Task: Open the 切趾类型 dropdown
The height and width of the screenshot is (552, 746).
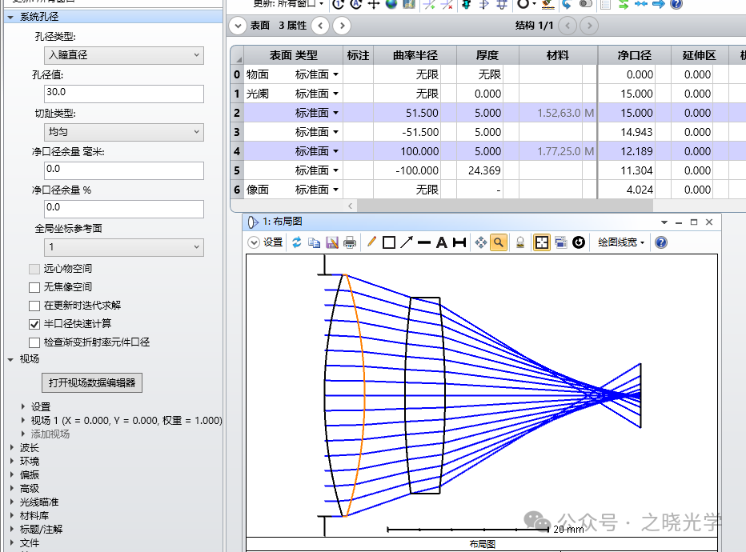Action: (x=124, y=132)
